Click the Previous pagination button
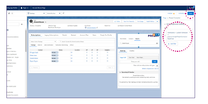 (x=34, y=68)
